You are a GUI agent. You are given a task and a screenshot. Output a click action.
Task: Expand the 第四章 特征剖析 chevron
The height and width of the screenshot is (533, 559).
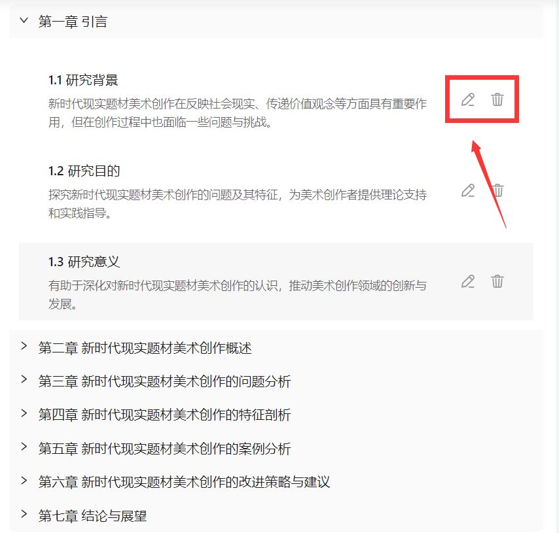click(24, 413)
